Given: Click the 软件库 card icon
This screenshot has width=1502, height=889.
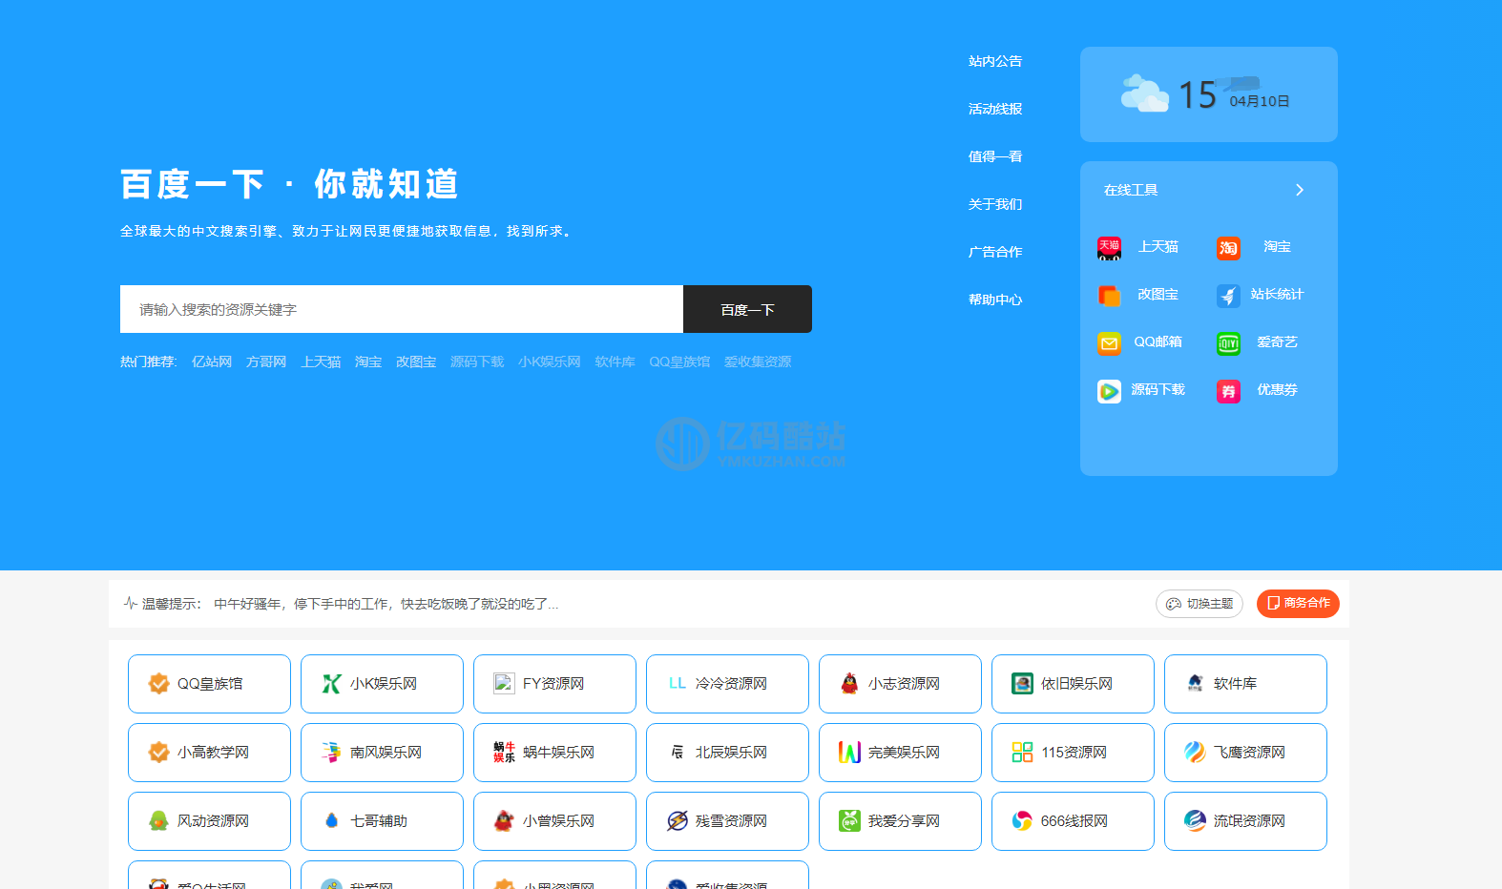Looking at the screenshot, I should [x=1195, y=683].
